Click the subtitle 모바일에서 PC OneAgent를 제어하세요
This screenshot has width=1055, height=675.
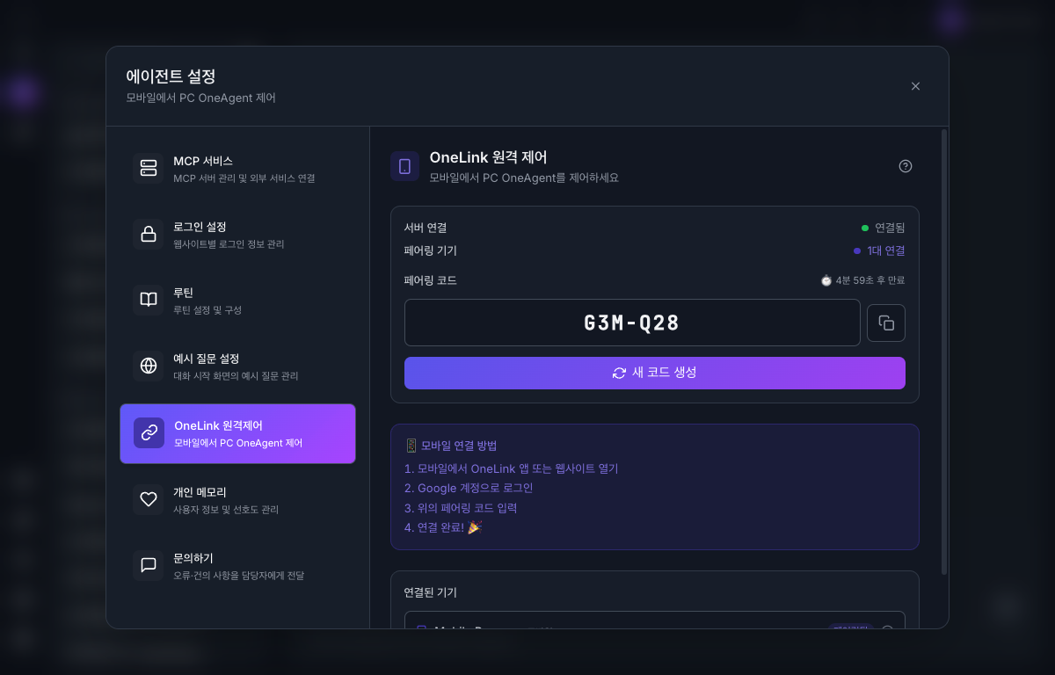(524, 178)
